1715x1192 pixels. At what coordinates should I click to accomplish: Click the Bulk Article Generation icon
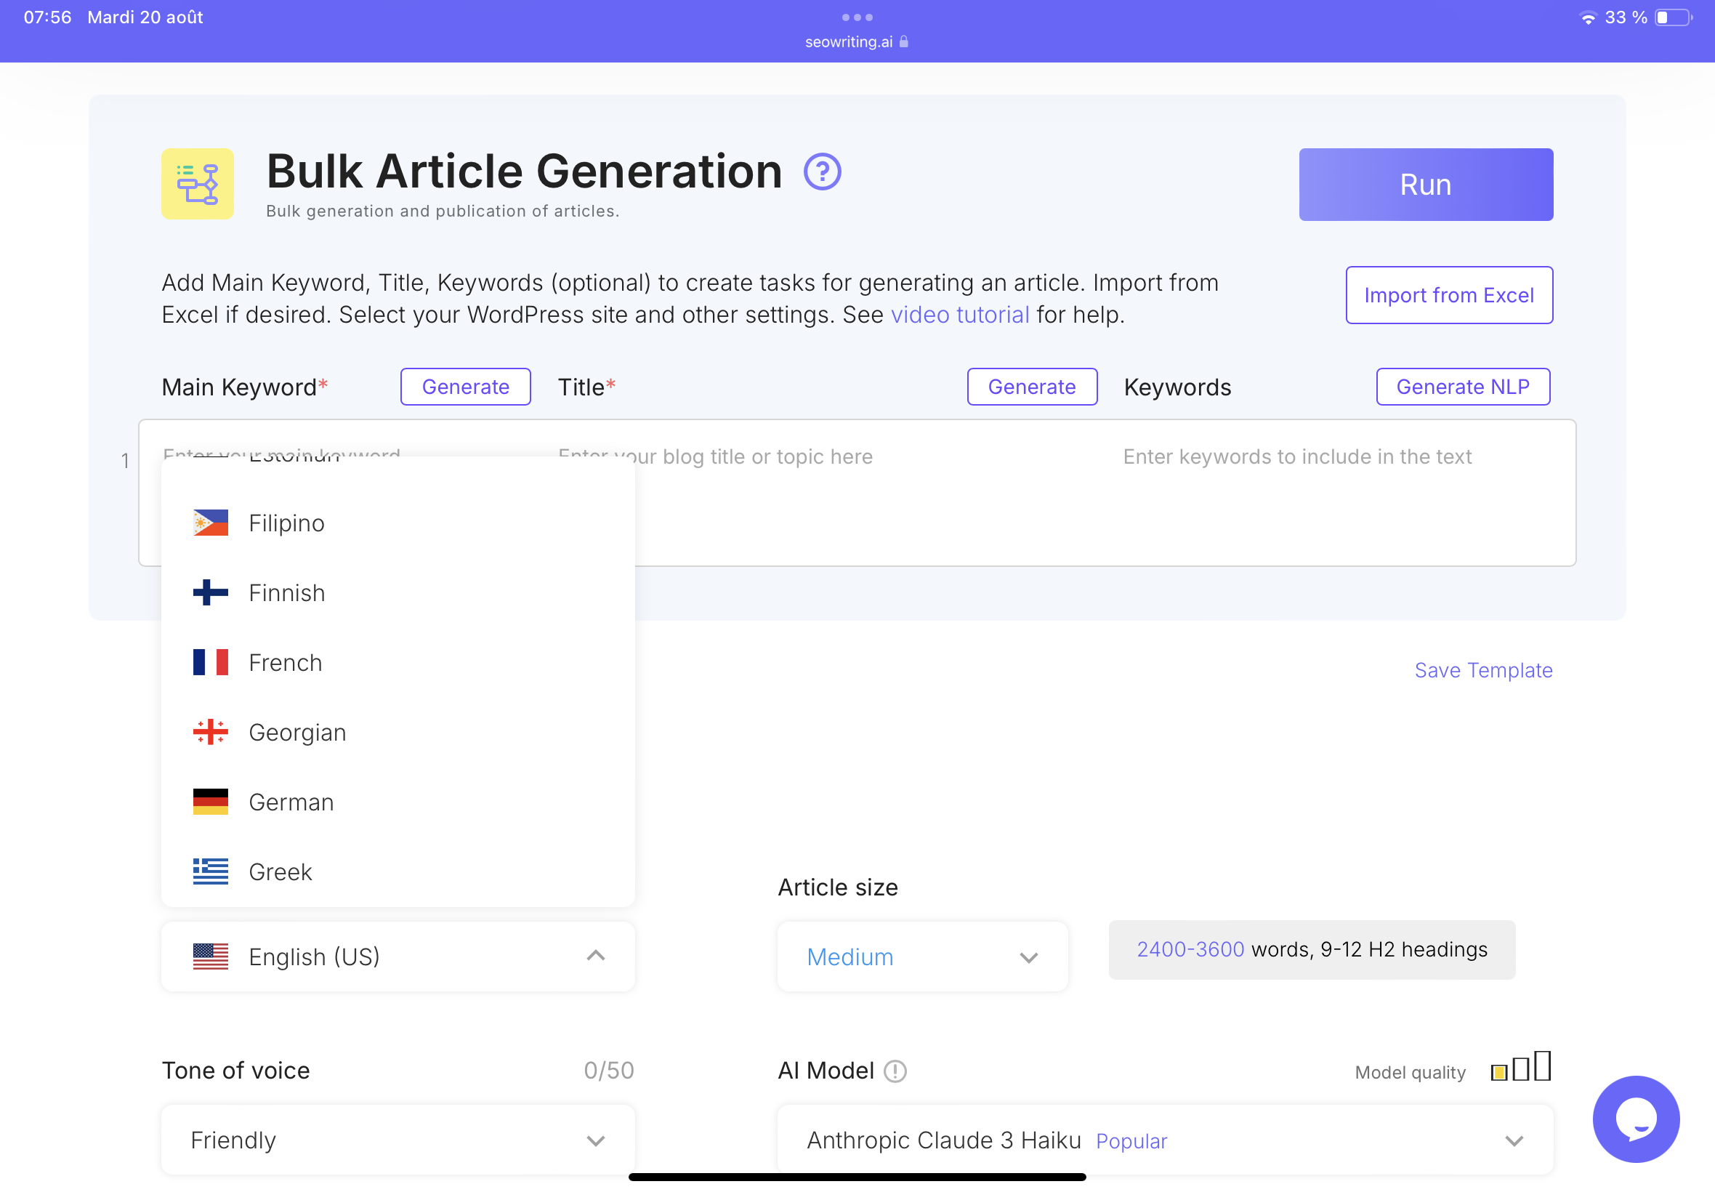(197, 184)
